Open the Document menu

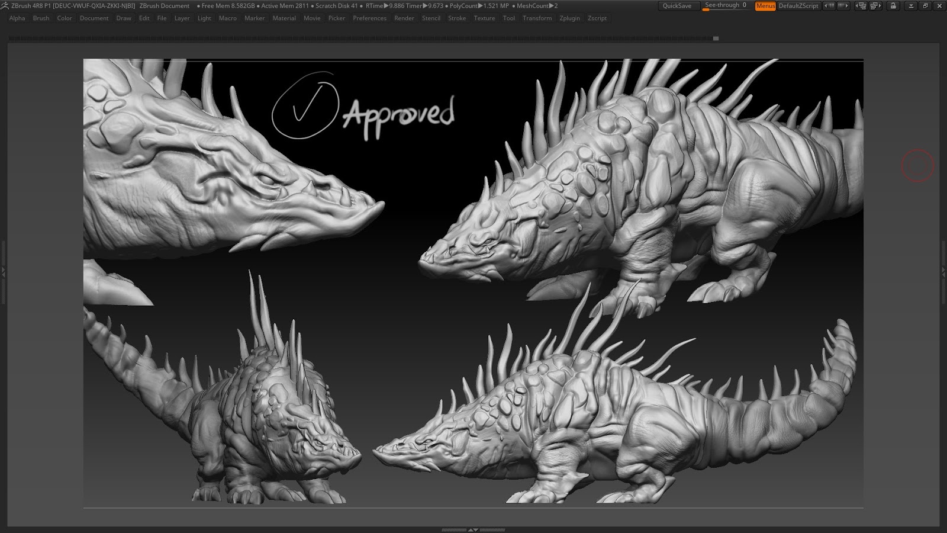[94, 18]
